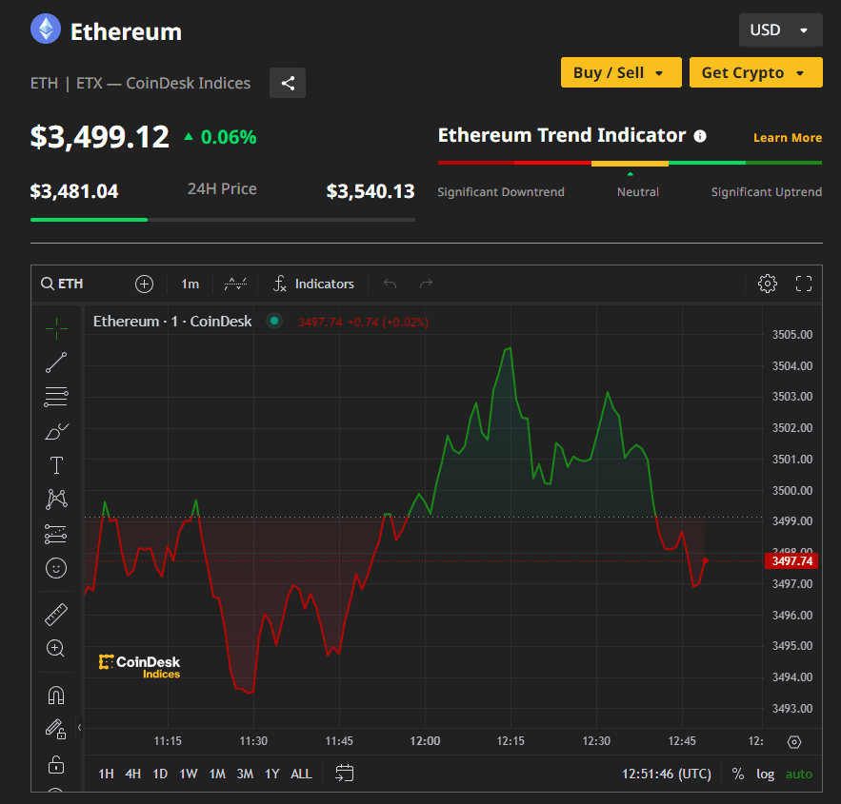Switch chart range to 1W

coord(189,774)
